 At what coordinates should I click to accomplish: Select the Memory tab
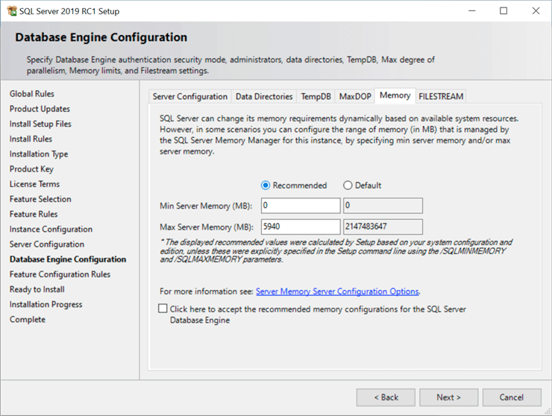(x=395, y=95)
